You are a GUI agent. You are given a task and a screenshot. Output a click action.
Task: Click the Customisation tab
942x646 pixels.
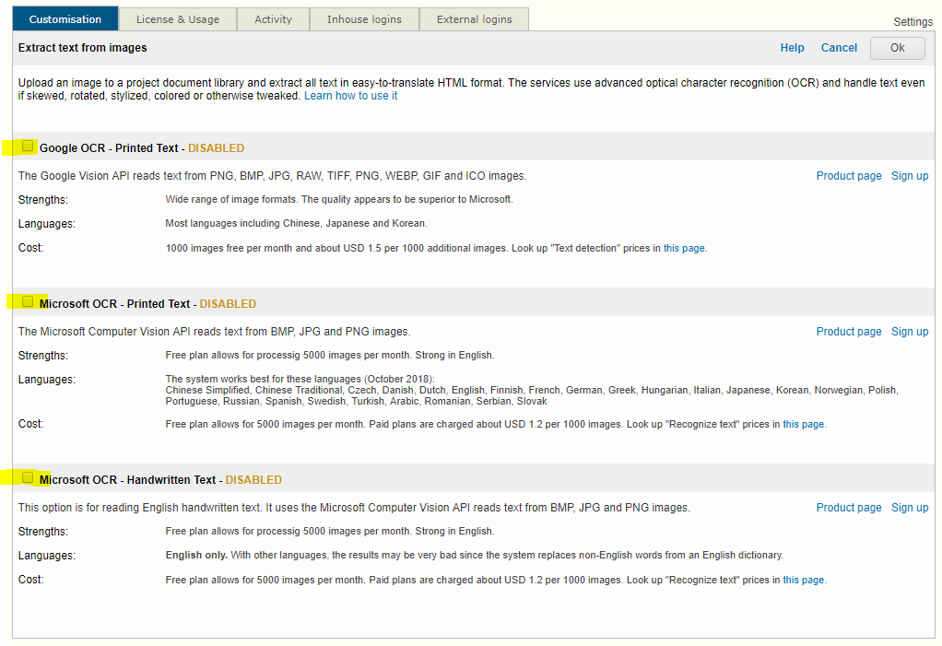point(65,19)
